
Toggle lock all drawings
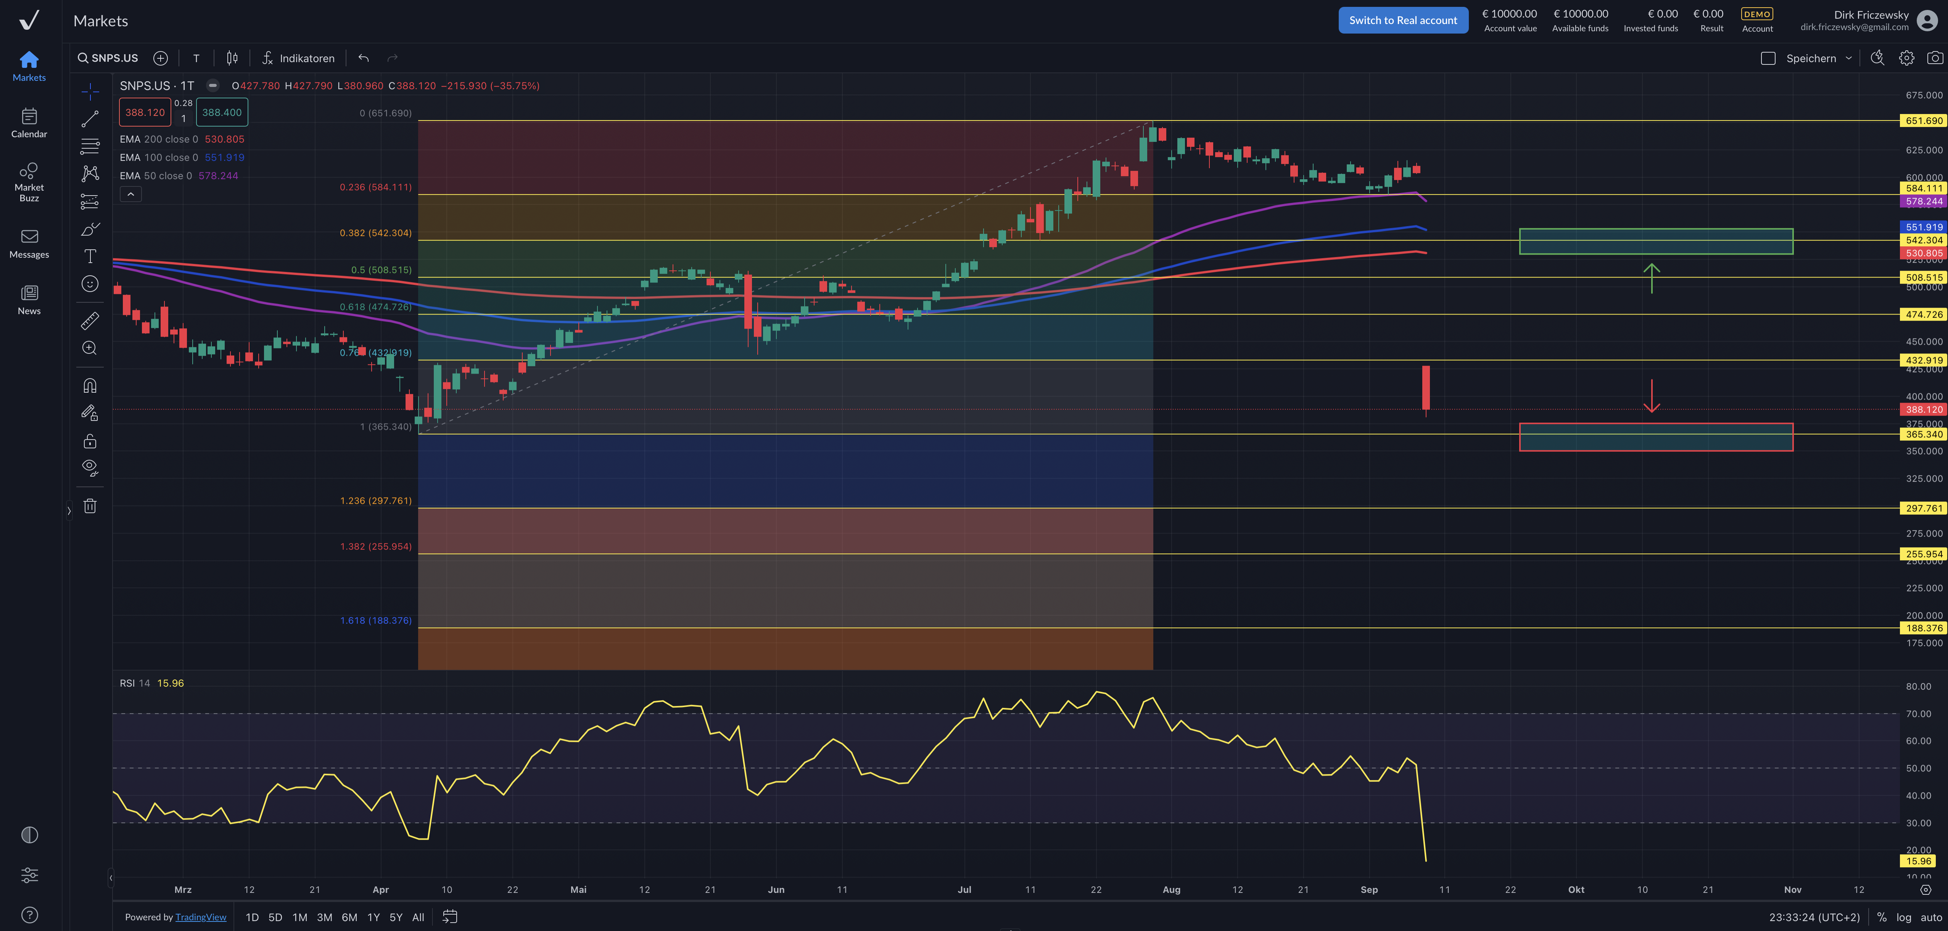pos(90,441)
